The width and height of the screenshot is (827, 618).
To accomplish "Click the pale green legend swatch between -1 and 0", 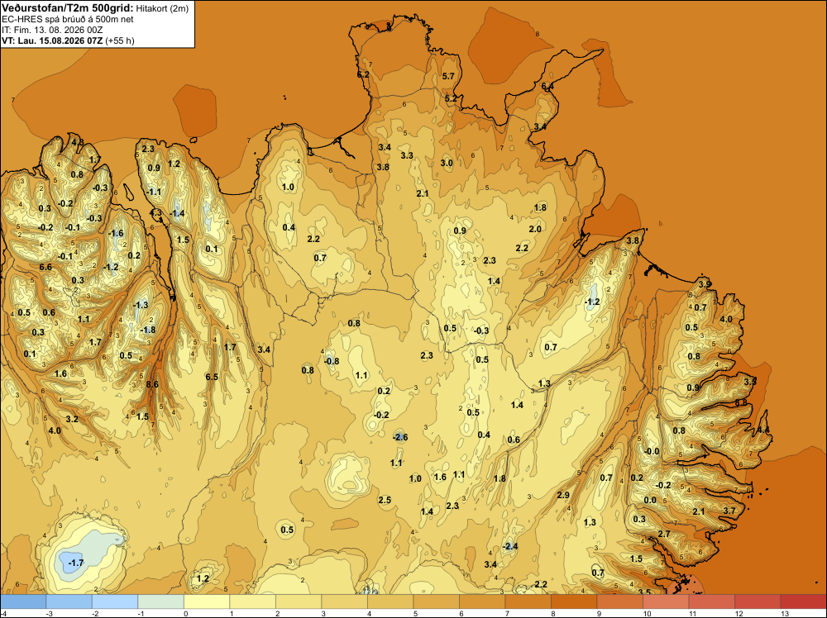I will pyautogui.click(x=161, y=601).
